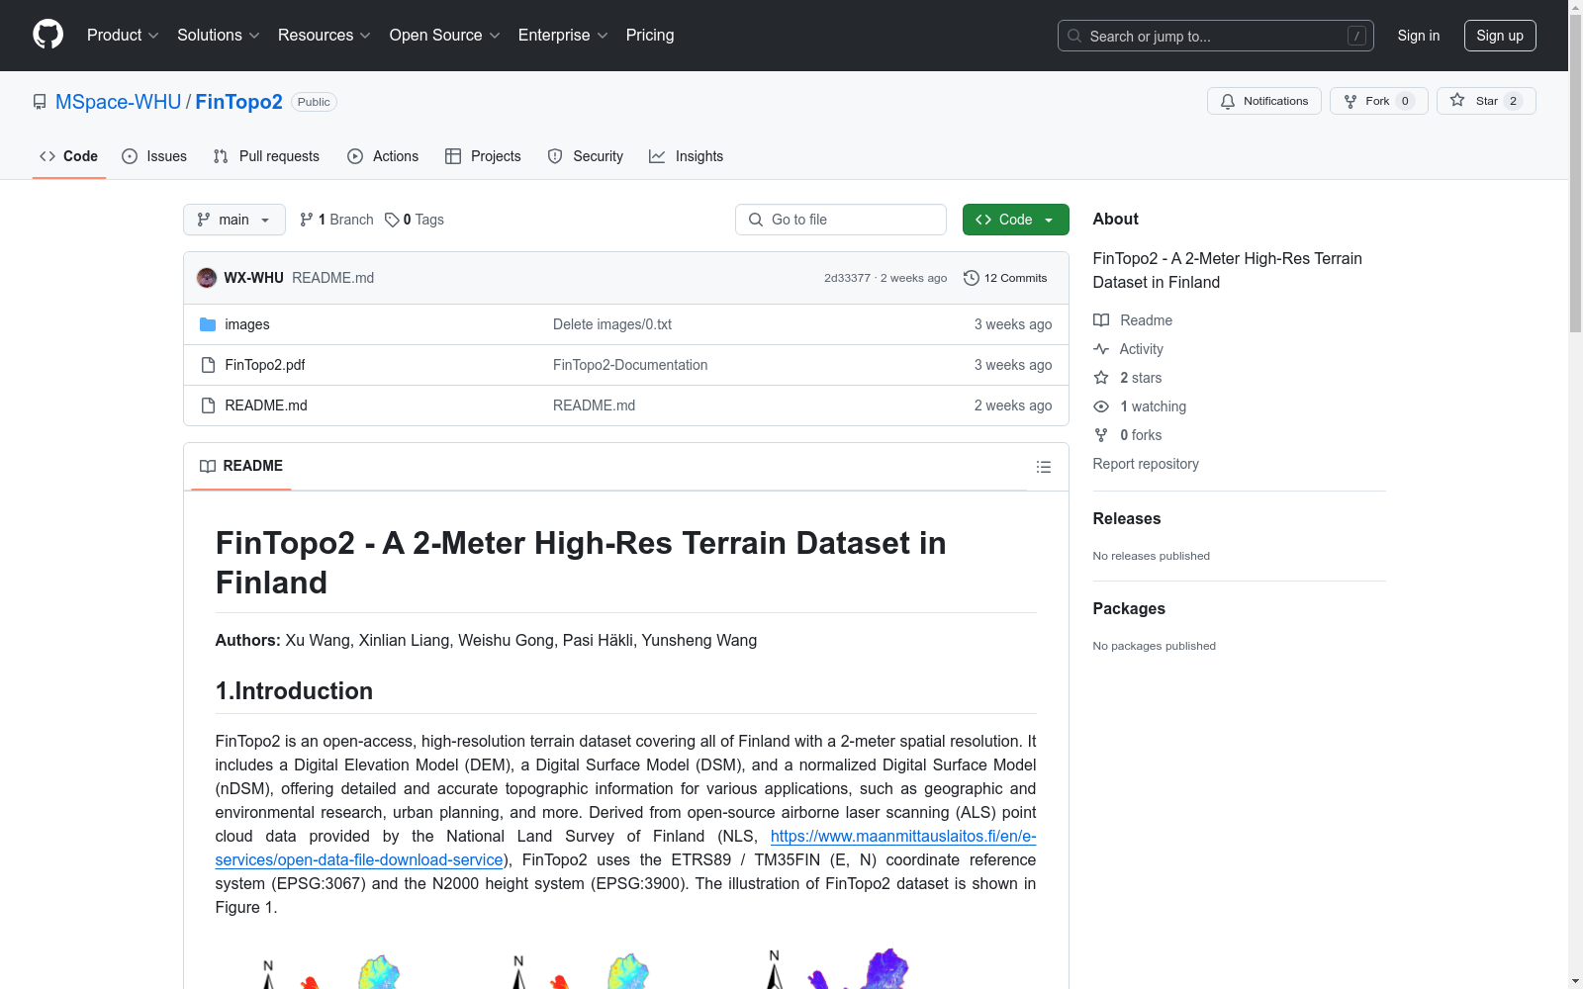The width and height of the screenshot is (1583, 989).
Task: Switch to the Insights tab
Action: click(686, 156)
